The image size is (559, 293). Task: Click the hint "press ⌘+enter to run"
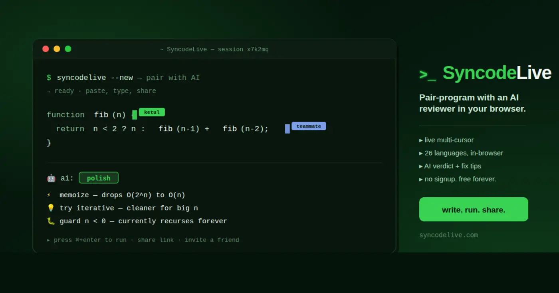(x=90, y=240)
